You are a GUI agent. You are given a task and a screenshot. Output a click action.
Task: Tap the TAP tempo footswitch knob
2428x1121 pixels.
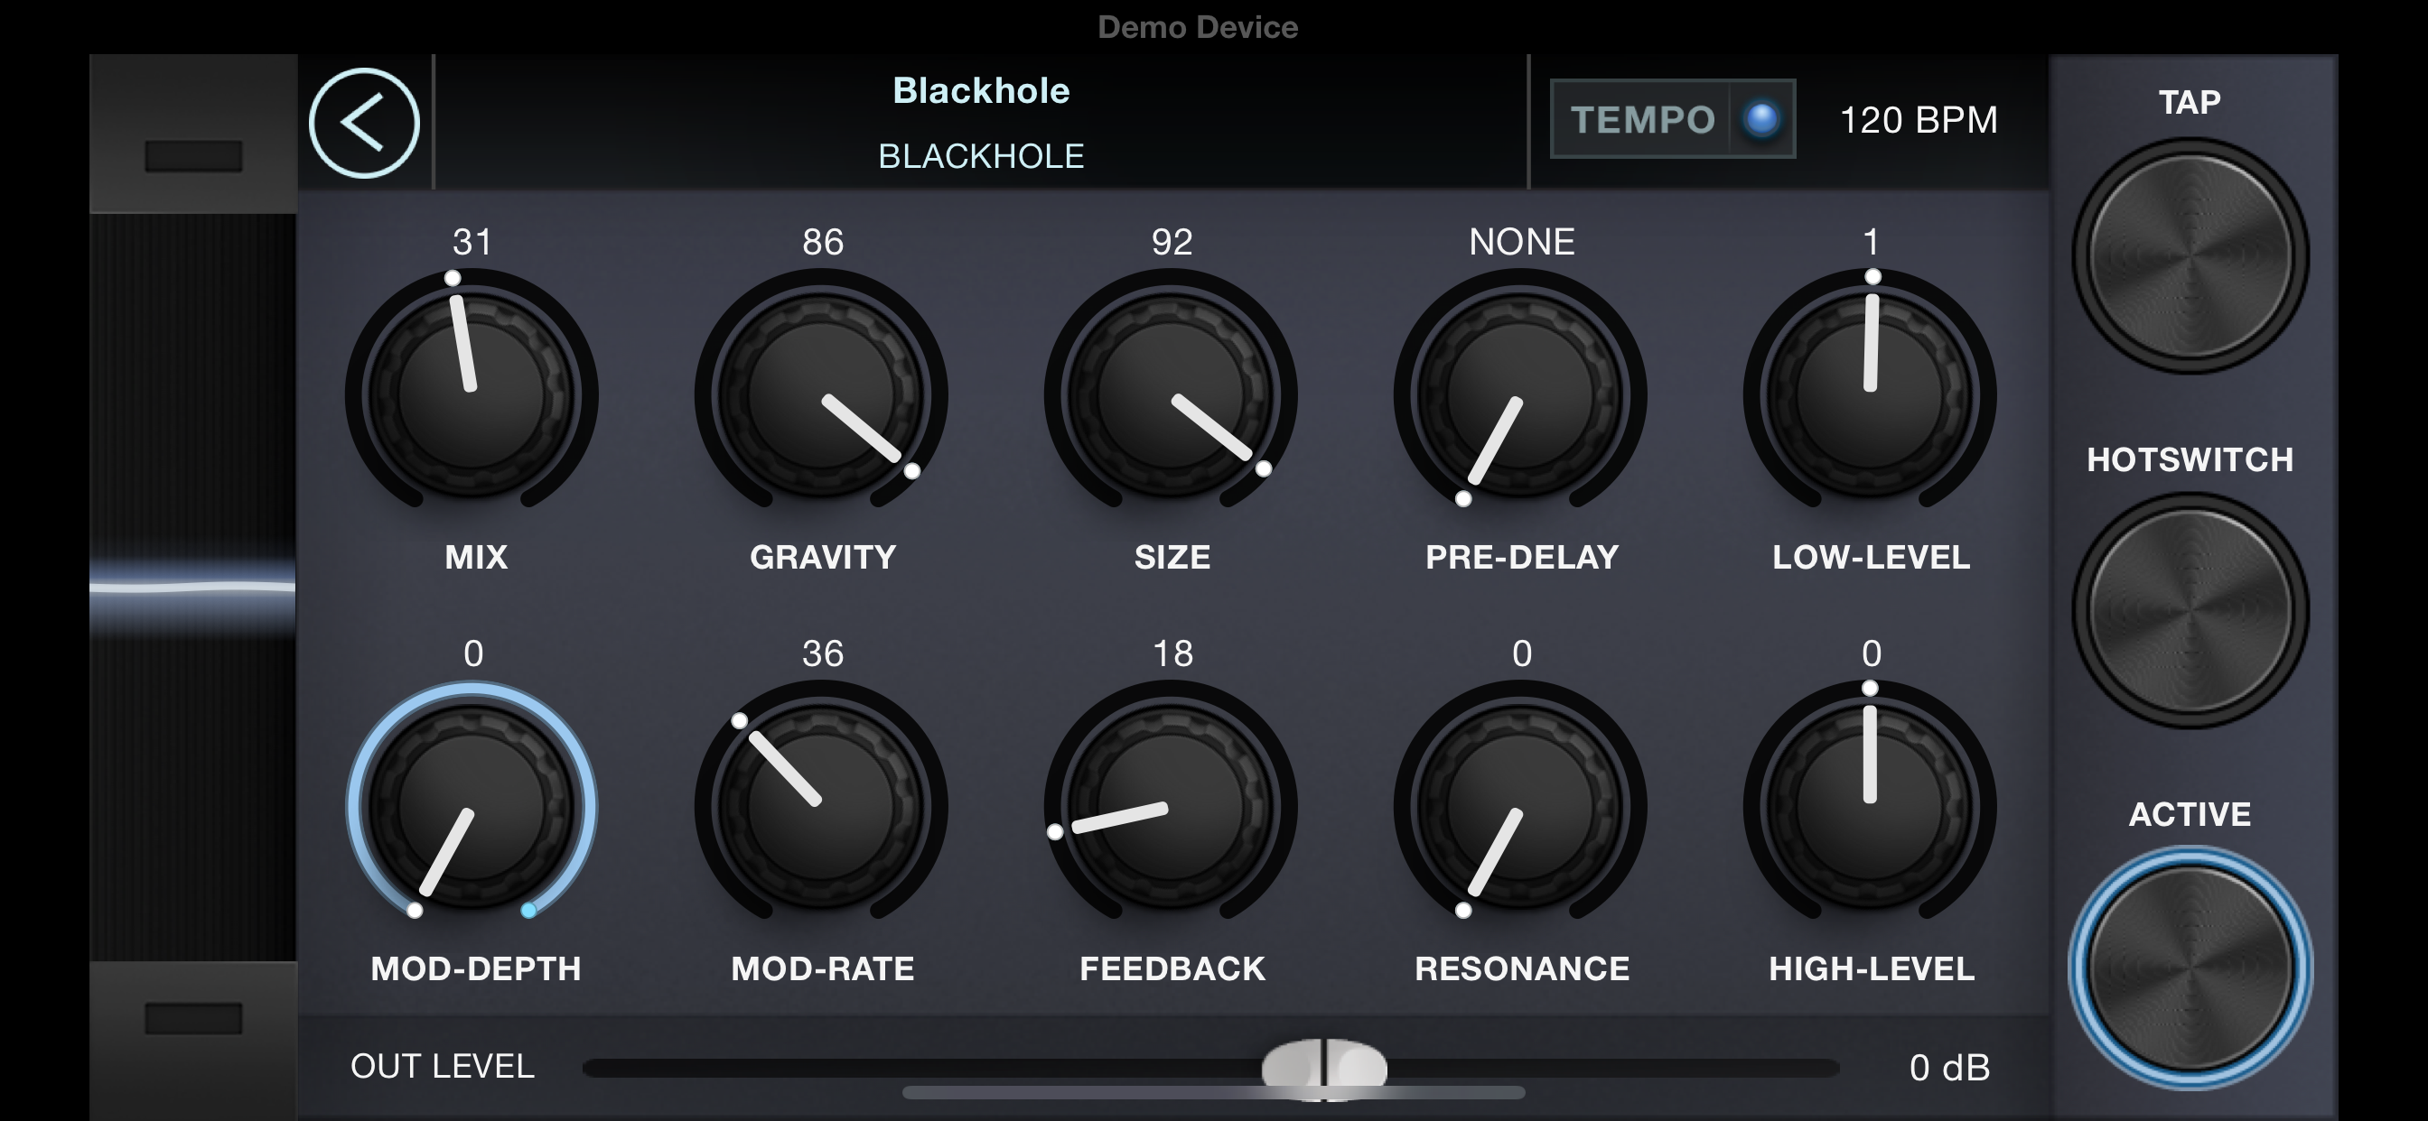2190,255
